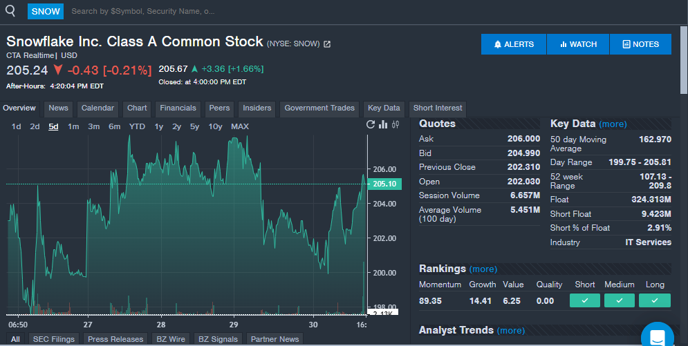Click the Long ranking checkmark badge

point(654,300)
